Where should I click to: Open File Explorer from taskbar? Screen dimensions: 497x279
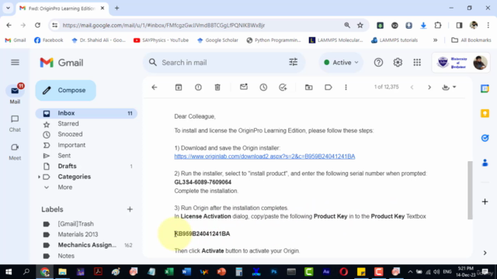coord(62,272)
